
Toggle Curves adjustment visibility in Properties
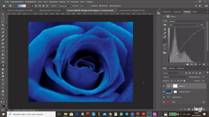point(200,64)
